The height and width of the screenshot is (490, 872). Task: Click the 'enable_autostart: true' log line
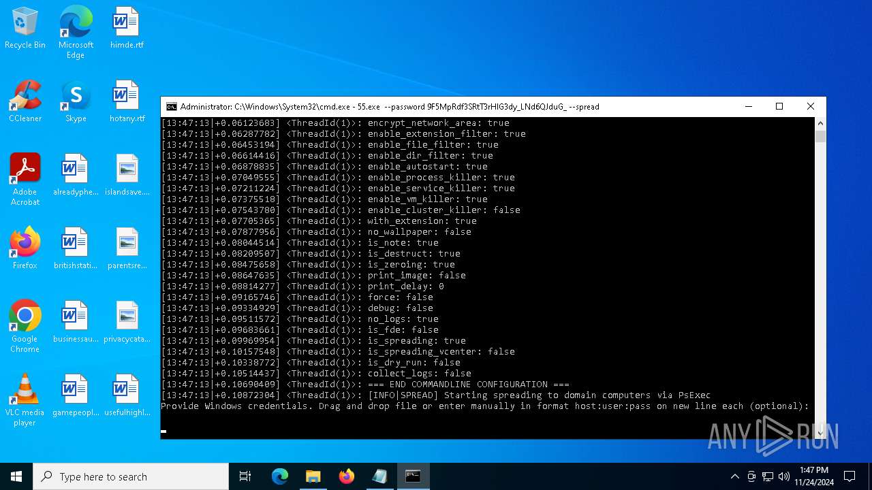pos(324,167)
